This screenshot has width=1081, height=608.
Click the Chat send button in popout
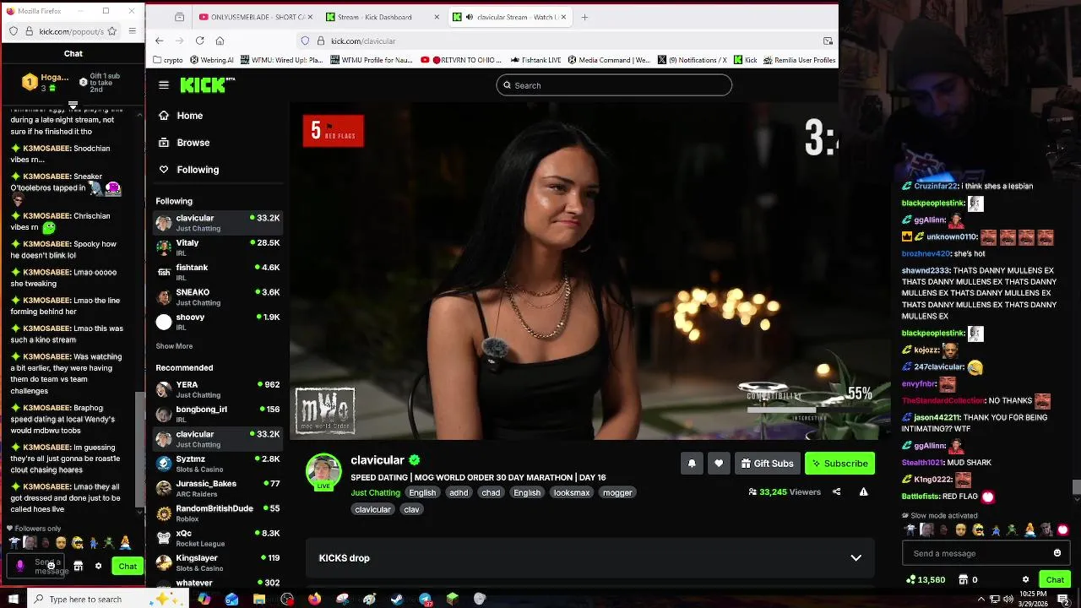pyautogui.click(x=128, y=567)
